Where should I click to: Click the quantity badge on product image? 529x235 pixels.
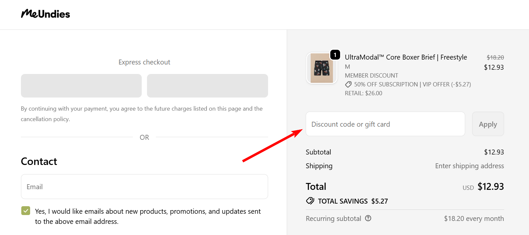(x=335, y=55)
